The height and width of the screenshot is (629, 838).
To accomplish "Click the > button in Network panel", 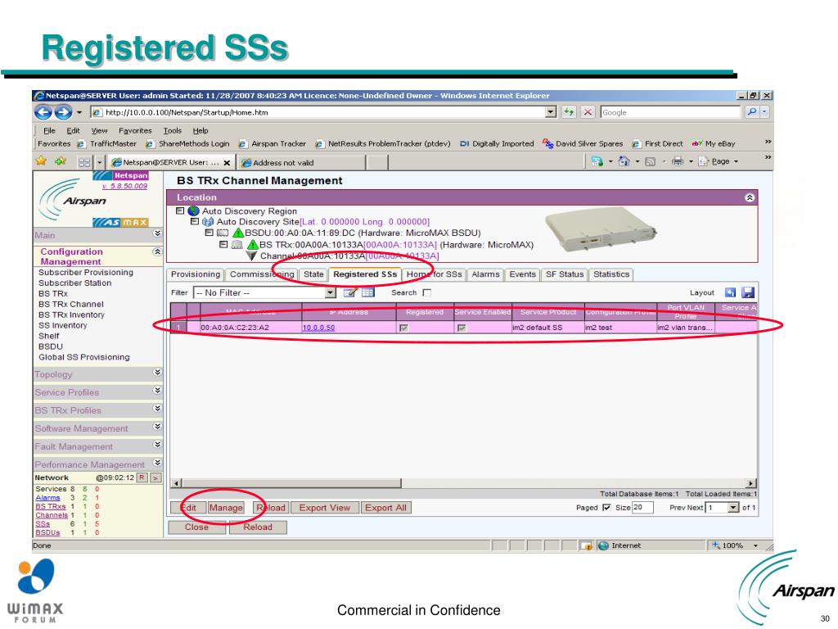I will click(155, 477).
